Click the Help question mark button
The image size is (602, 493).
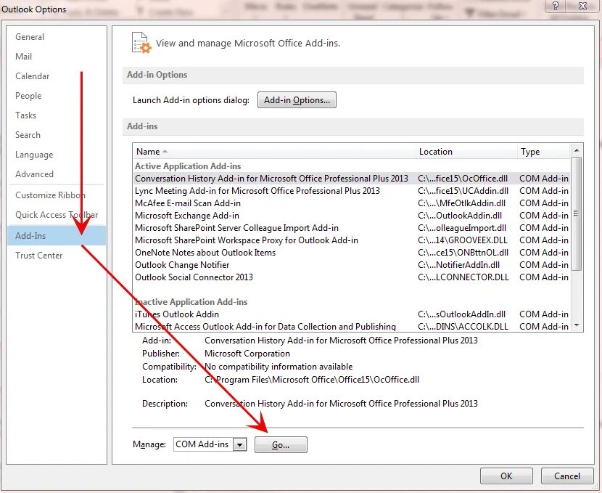(555, 6)
